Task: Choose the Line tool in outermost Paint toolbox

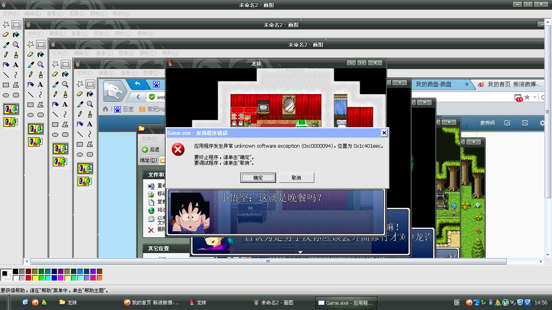Action: [x=6, y=75]
